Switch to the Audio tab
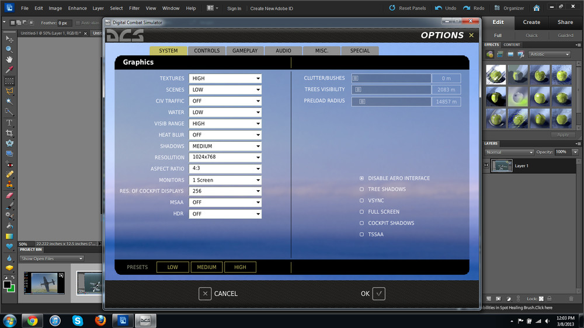 [283, 51]
